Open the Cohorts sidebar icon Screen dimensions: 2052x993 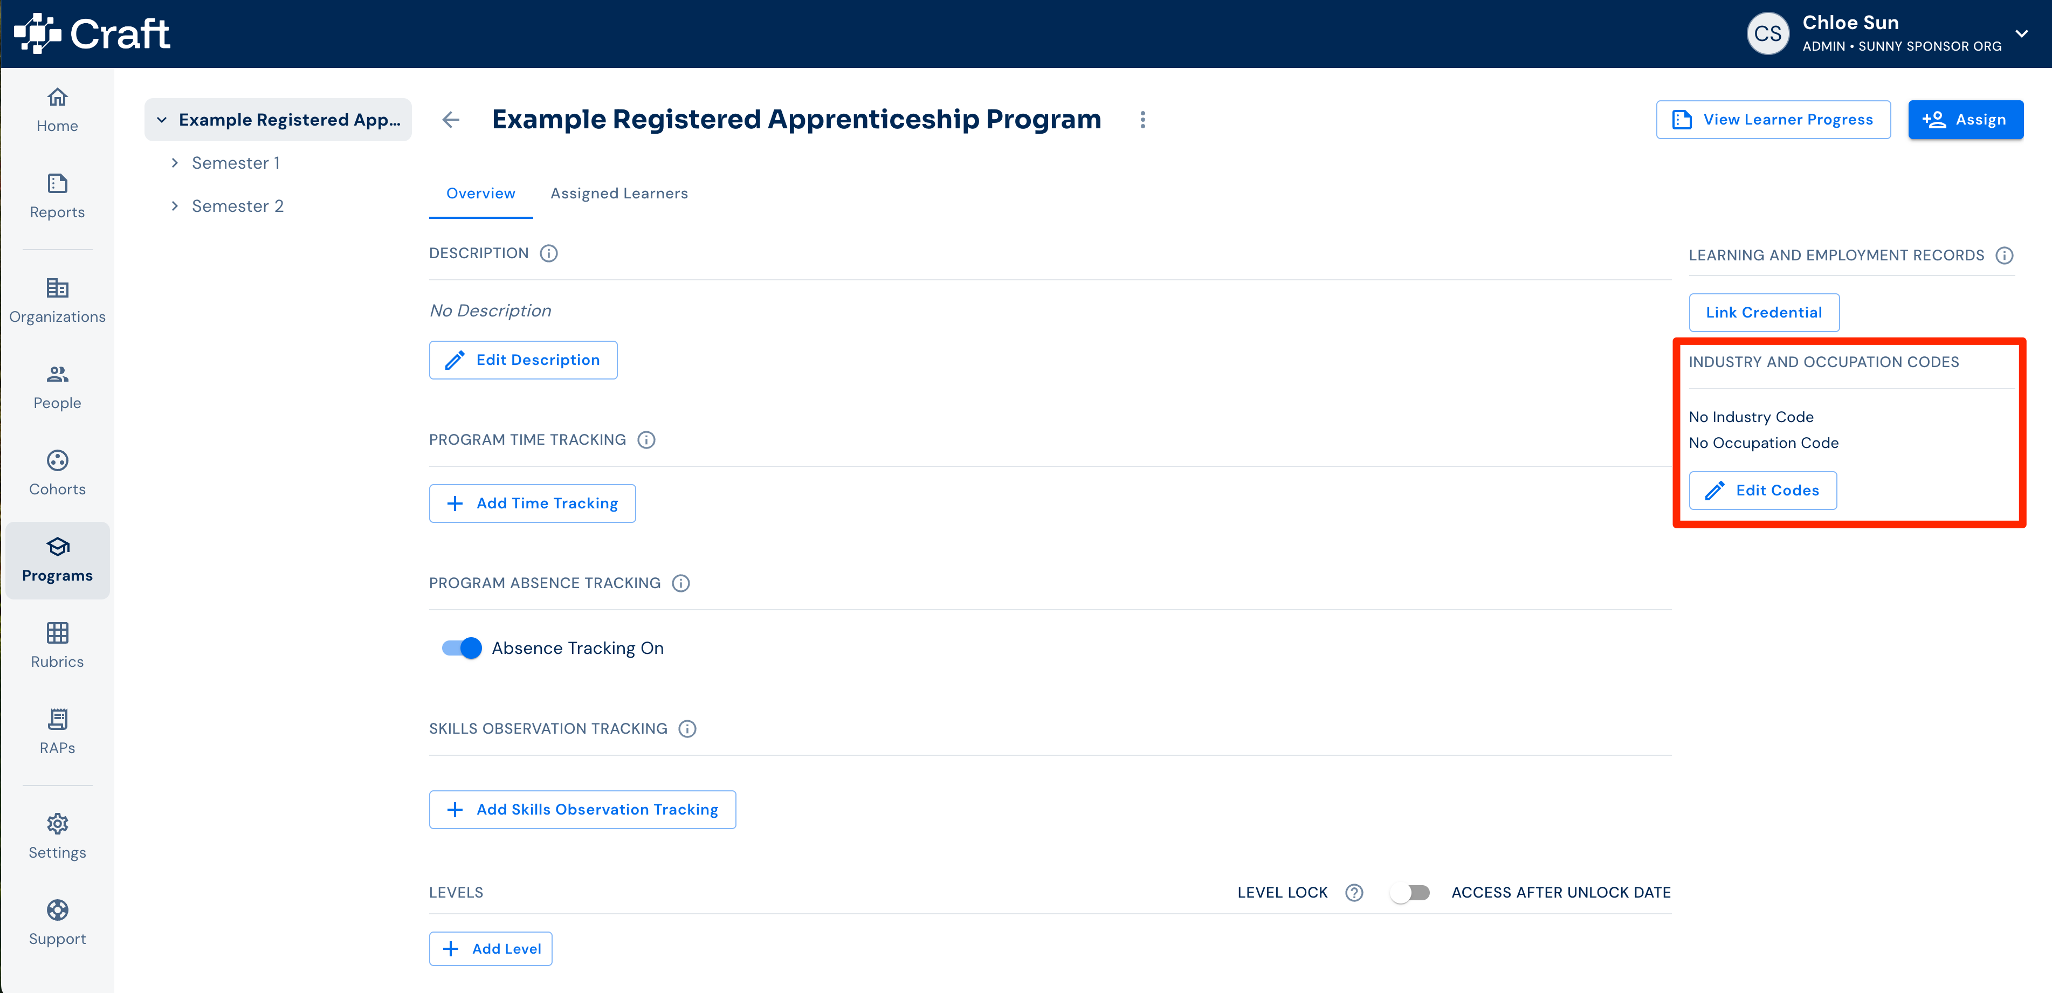(x=57, y=460)
